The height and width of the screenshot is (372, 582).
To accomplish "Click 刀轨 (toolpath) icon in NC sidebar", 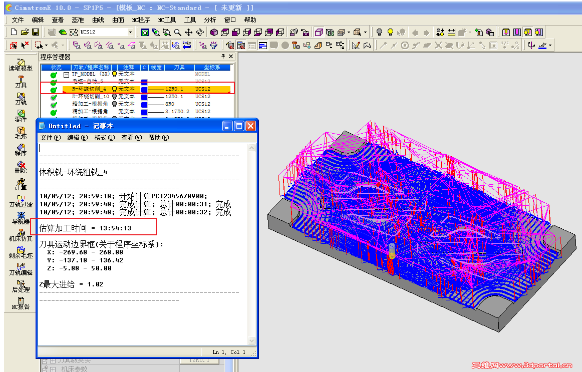I will (21, 99).
